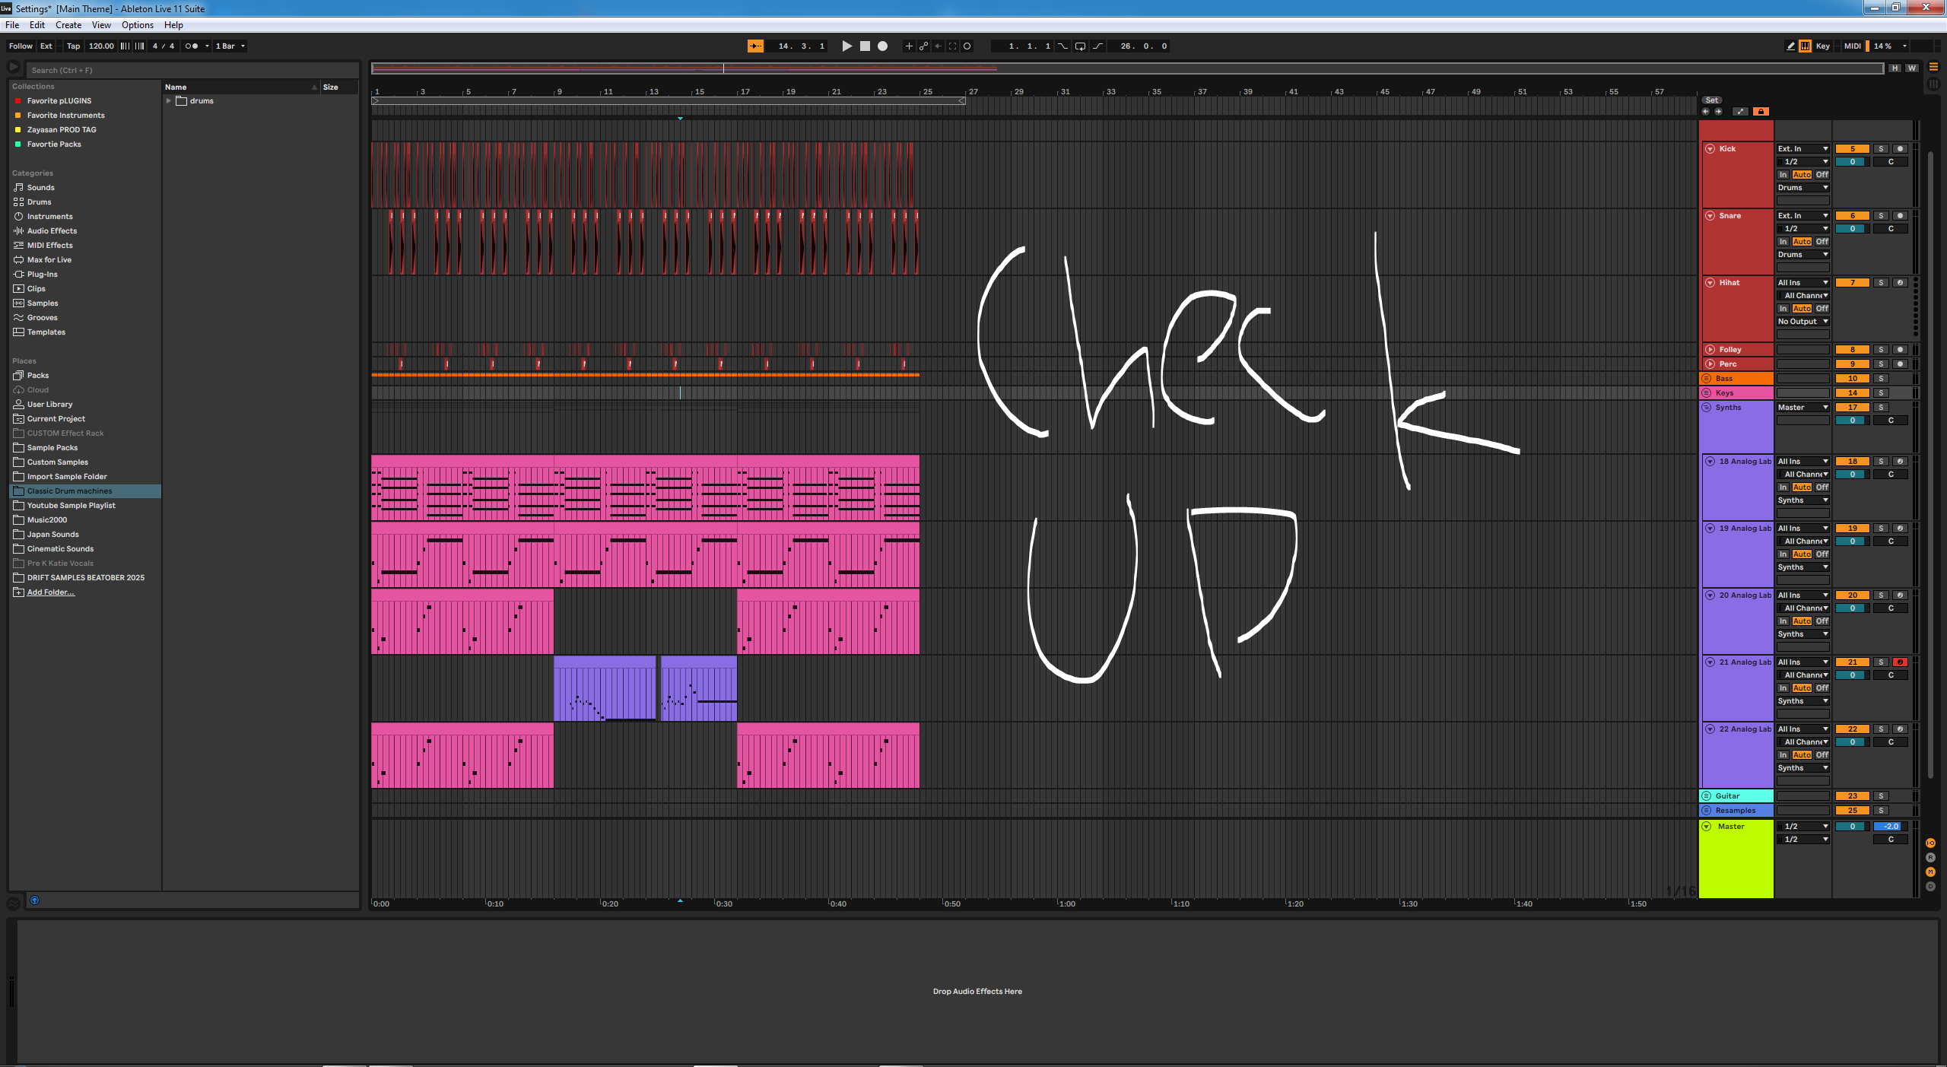Start playback with the Play button
This screenshot has height=1067, width=1947.
(846, 46)
